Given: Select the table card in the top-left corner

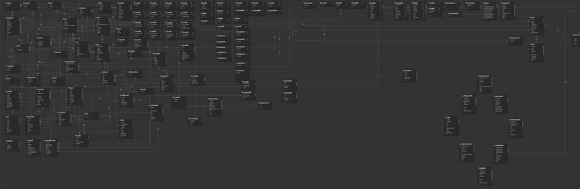Looking at the screenshot, I should click(12, 5).
